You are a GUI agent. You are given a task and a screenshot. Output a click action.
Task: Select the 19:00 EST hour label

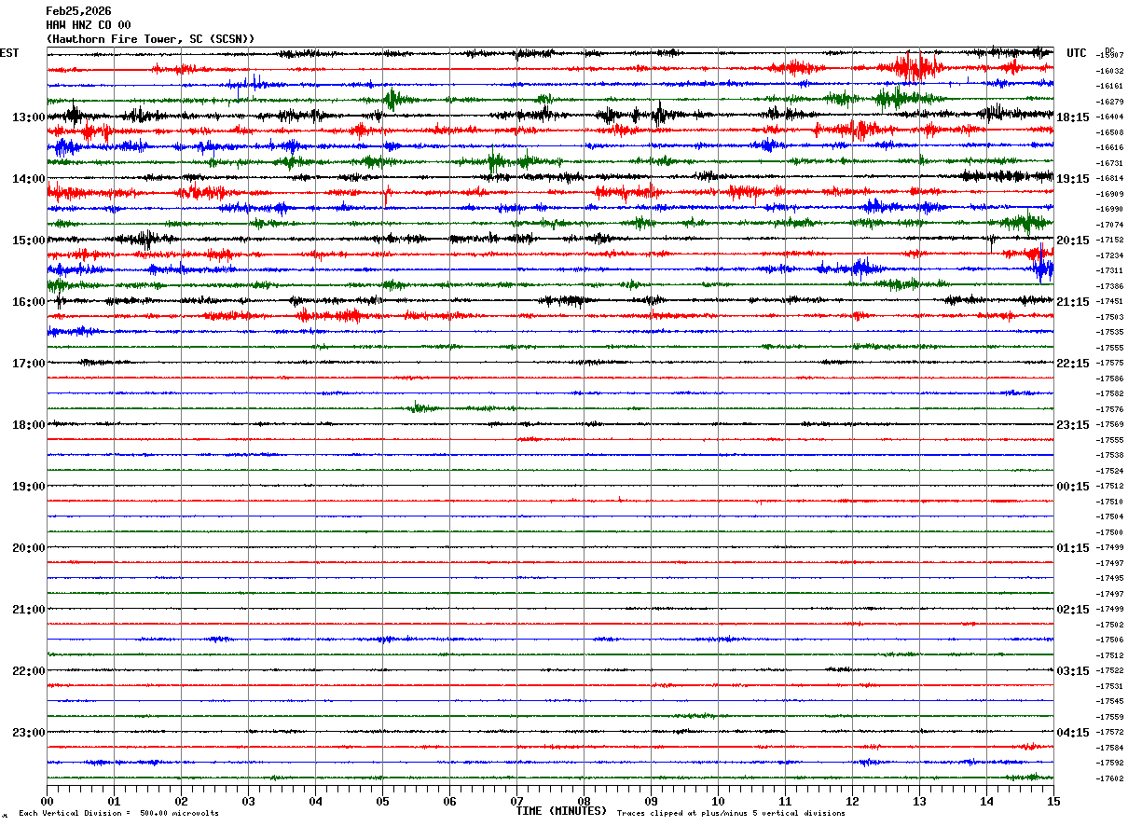(x=29, y=487)
